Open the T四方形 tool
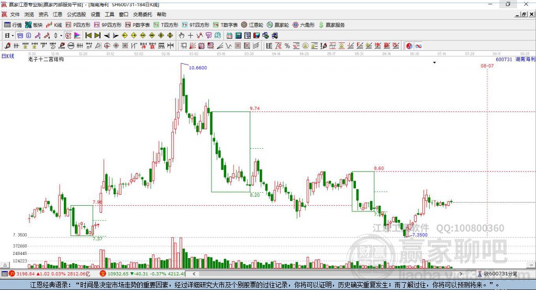 tap(166, 25)
